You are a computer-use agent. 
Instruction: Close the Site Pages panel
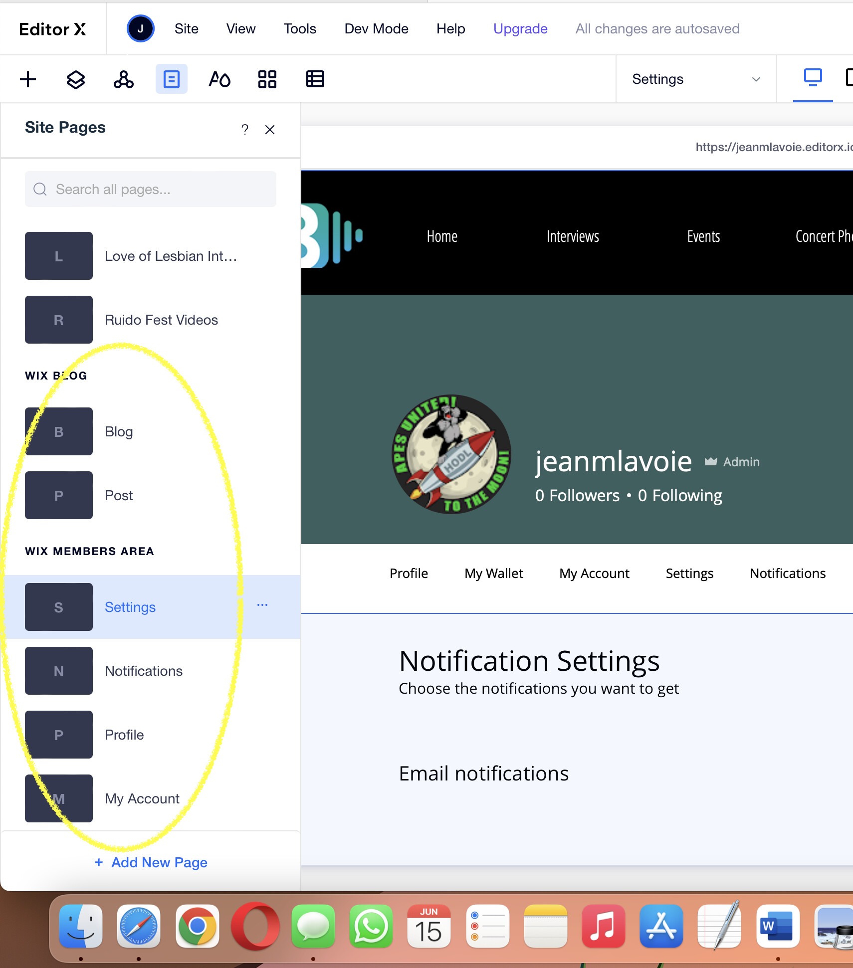click(270, 130)
